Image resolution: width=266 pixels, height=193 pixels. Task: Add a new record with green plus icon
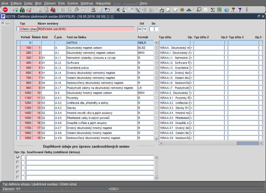(15, 10)
